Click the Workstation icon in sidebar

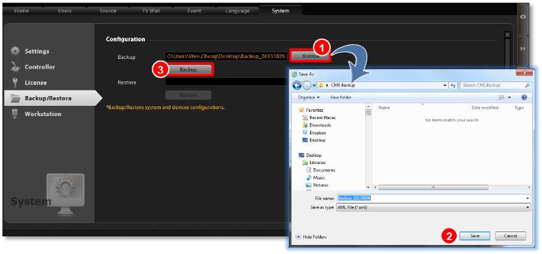click(15, 114)
